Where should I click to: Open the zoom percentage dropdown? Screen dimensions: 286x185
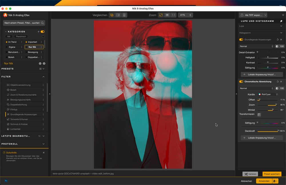click(185, 15)
